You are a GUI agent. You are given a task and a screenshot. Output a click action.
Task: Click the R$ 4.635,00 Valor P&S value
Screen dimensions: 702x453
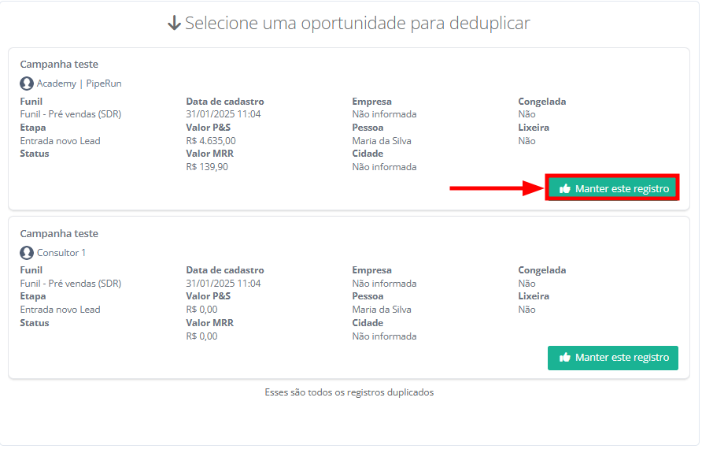(x=211, y=141)
